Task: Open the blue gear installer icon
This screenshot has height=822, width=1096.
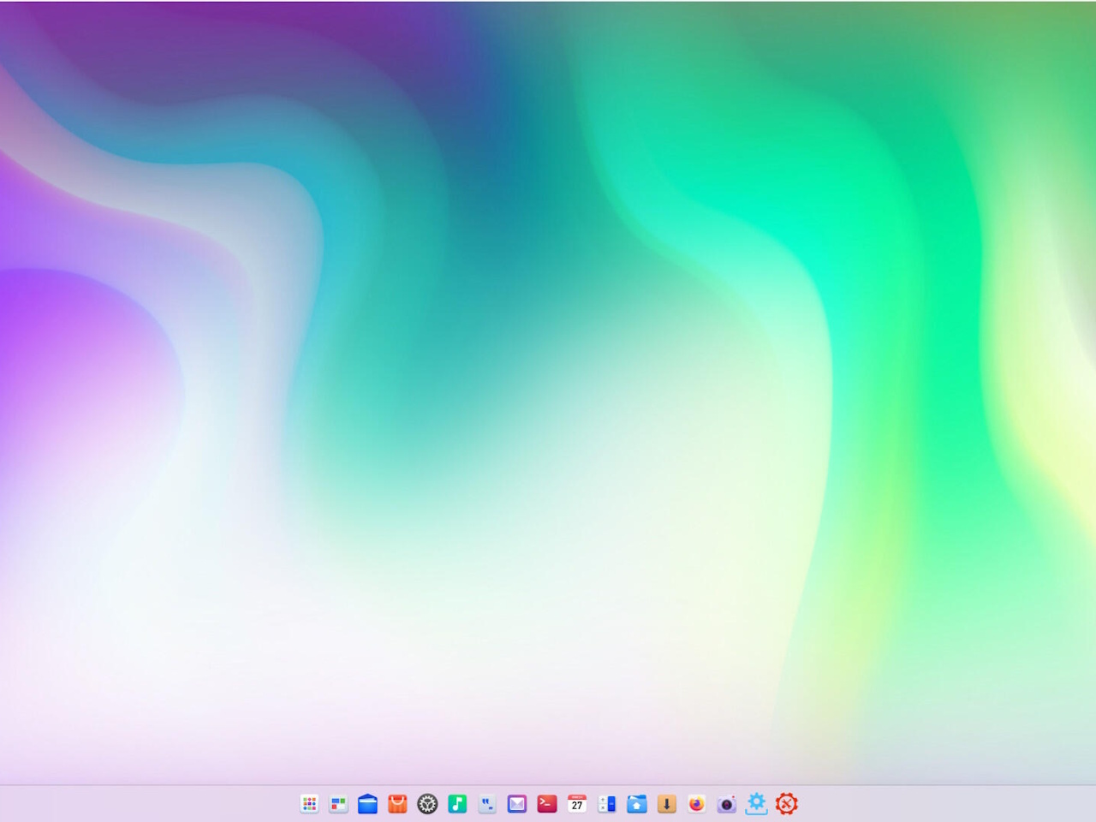Action: pos(757,804)
